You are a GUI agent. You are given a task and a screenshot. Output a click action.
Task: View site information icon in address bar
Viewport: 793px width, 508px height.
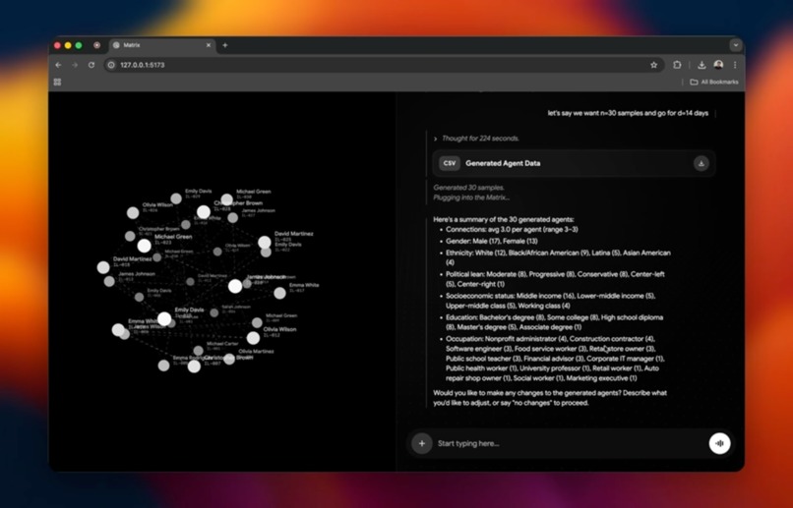pyautogui.click(x=112, y=65)
